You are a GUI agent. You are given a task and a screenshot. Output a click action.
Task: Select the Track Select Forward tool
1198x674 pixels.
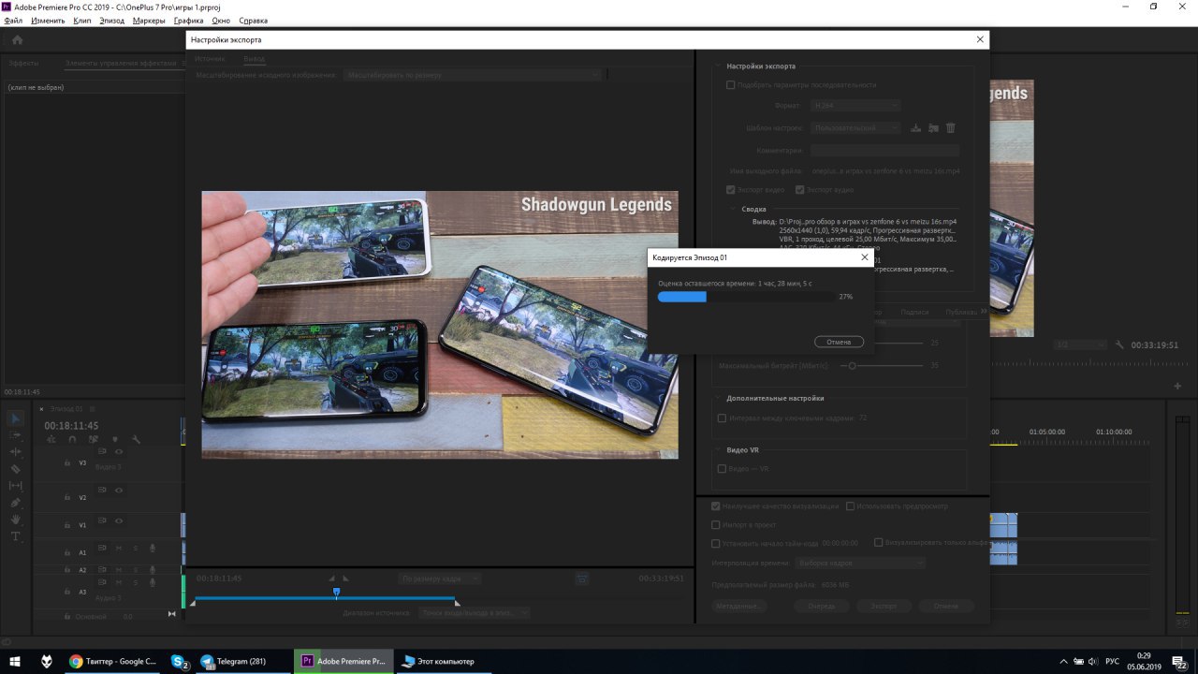[x=16, y=435]
